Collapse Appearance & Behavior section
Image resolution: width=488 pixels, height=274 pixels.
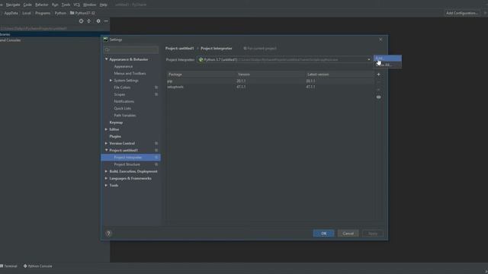(x=107, y=59)
